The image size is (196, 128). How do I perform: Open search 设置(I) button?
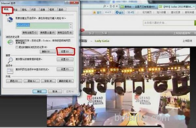coord(65,59)
